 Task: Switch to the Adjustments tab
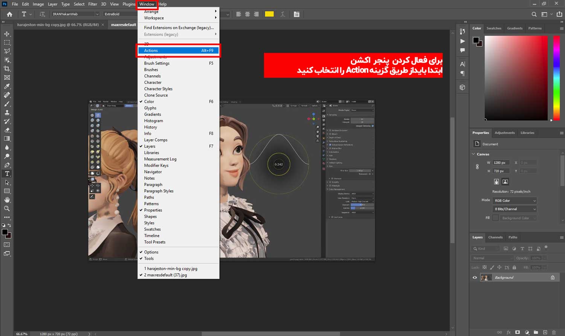point(505,133)
